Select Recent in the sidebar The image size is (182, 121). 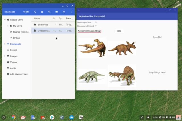(13, 50)
